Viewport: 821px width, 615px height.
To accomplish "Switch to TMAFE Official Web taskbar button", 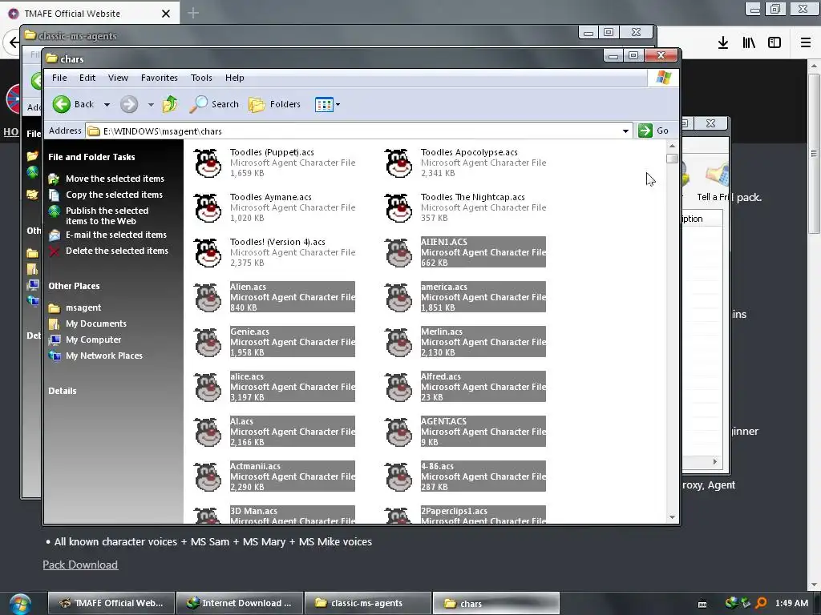I will 111,603.
